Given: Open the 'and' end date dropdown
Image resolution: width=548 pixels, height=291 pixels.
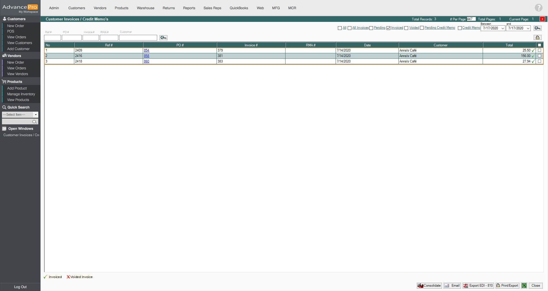Looking at the screenshot, I should tap(528, 28).
